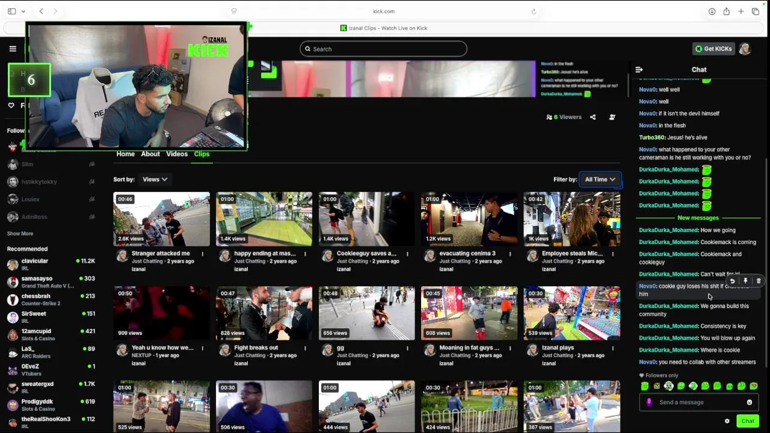Open options for 'happy ending at mas...' clip
770x433 pixels.
[x=305, y=254]
